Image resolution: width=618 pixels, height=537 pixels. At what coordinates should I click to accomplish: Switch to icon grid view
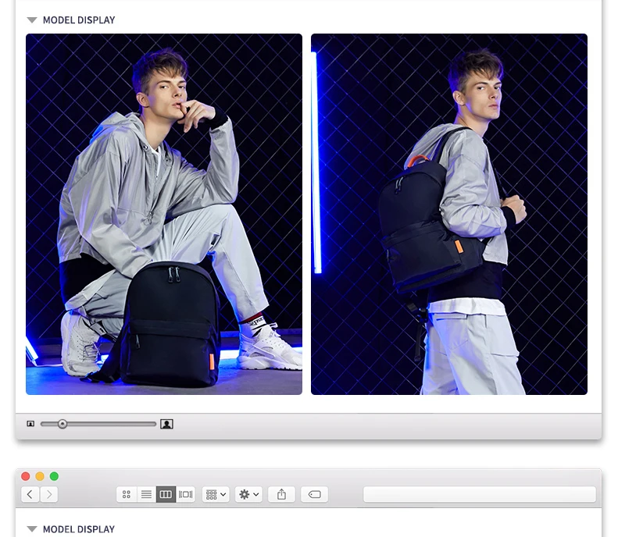click(127, 494)
